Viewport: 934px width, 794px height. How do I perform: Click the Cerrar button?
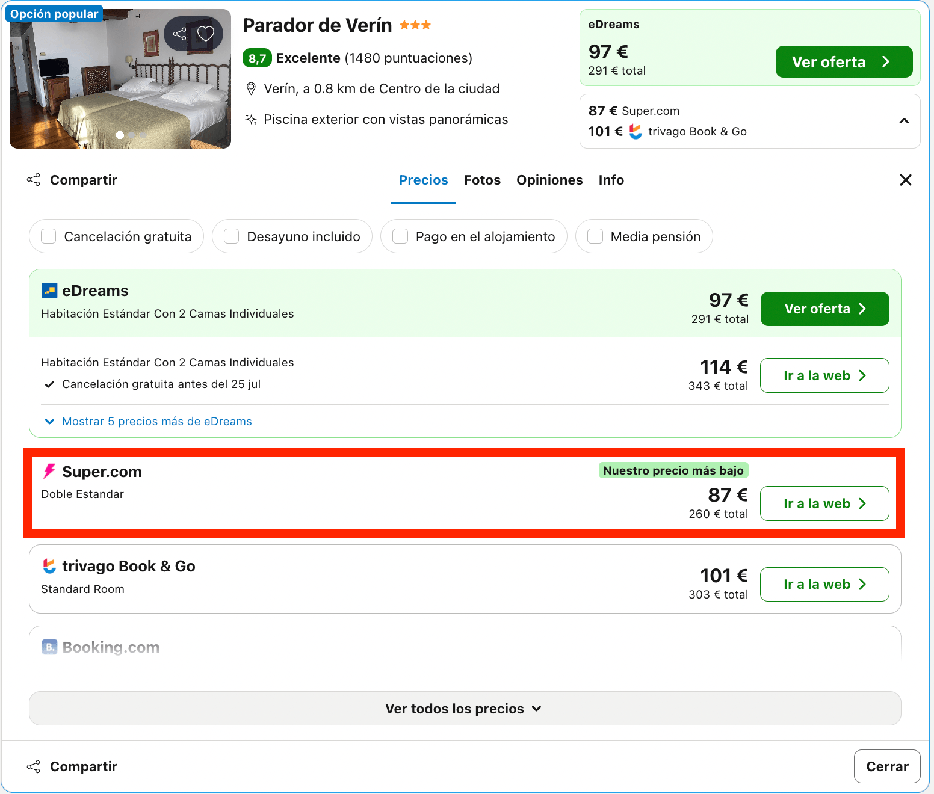coord(887,766)
